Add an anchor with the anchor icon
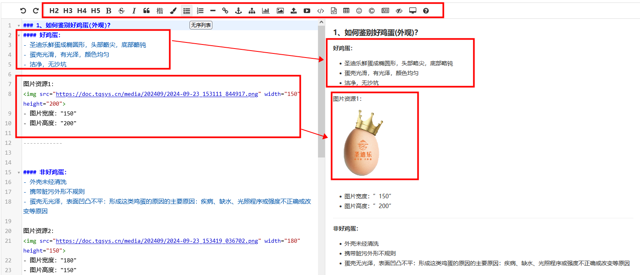This screenshot has height=275, width=640. (x=238, y=11)
